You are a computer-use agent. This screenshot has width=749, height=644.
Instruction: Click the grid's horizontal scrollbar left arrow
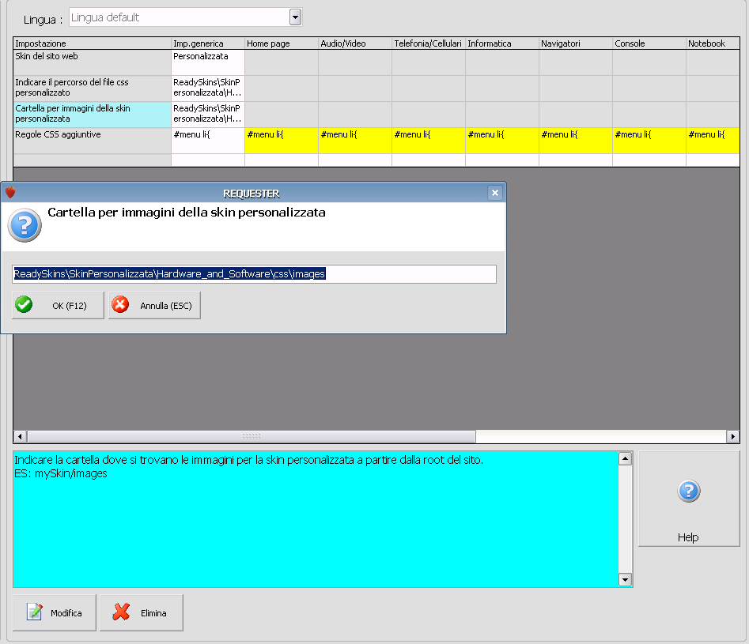pos(20,436)
